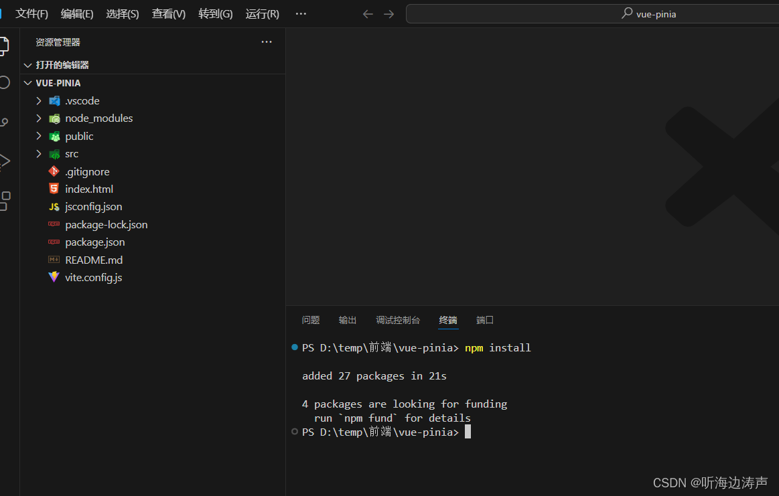This screenshot has width=779, height=496.
Task: Switch to the 端口 panel tab
Action: click(484, 320)
